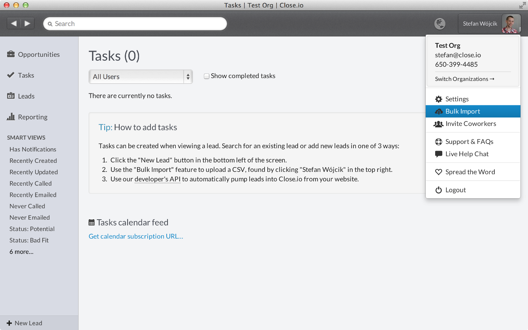The width and height of the screenshot is (528, 330).
Task: Open Stefan Wójcik user menu
Action: coord(490,24)
